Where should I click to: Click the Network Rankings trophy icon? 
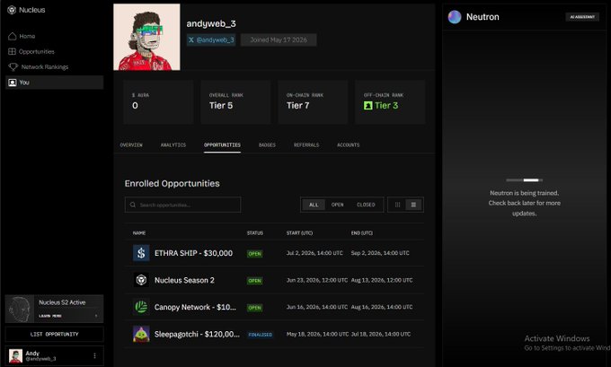(13, 67)
